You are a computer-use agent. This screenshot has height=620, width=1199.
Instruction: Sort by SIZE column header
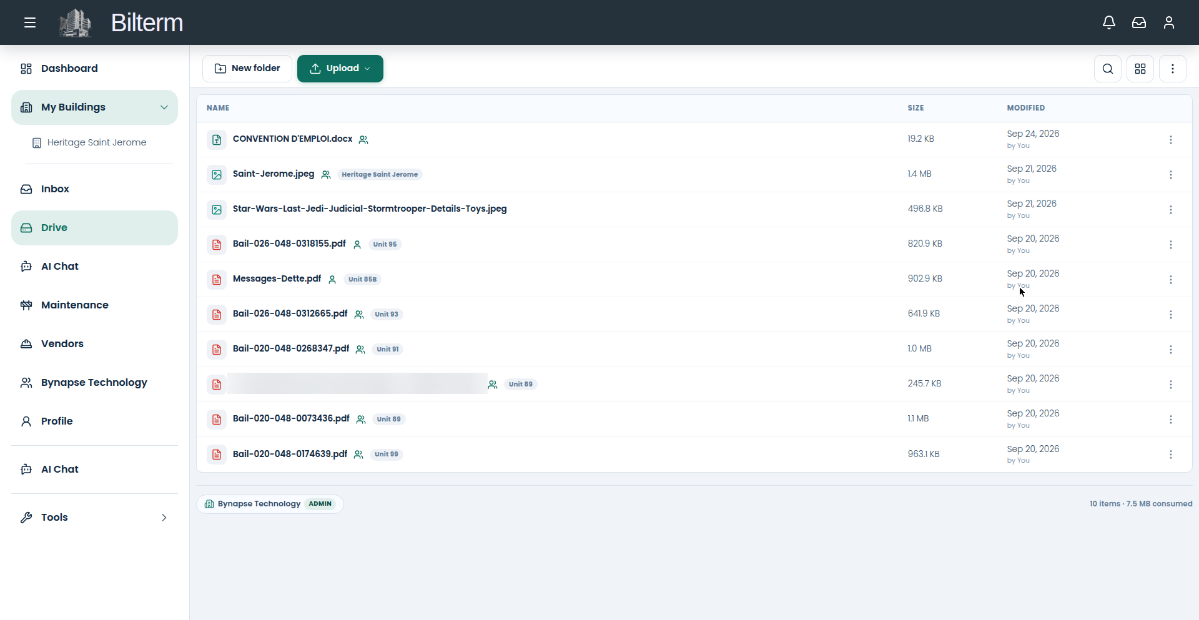pos(915,108)
